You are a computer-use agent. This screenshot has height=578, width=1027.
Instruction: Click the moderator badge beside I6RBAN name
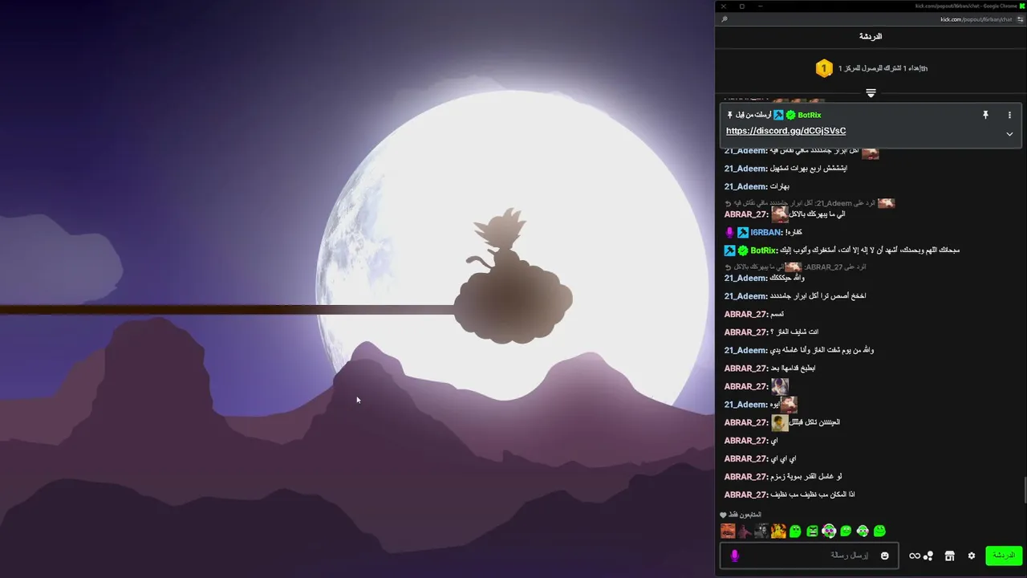point(743,232)
